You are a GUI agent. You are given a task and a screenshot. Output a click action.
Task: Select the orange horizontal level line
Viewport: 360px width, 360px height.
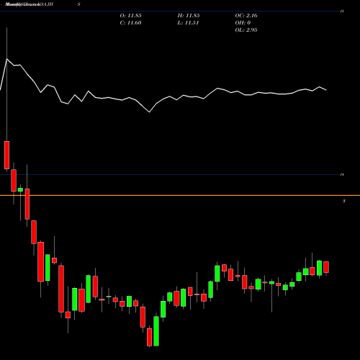pyautogui.click(x=180, y=196)
